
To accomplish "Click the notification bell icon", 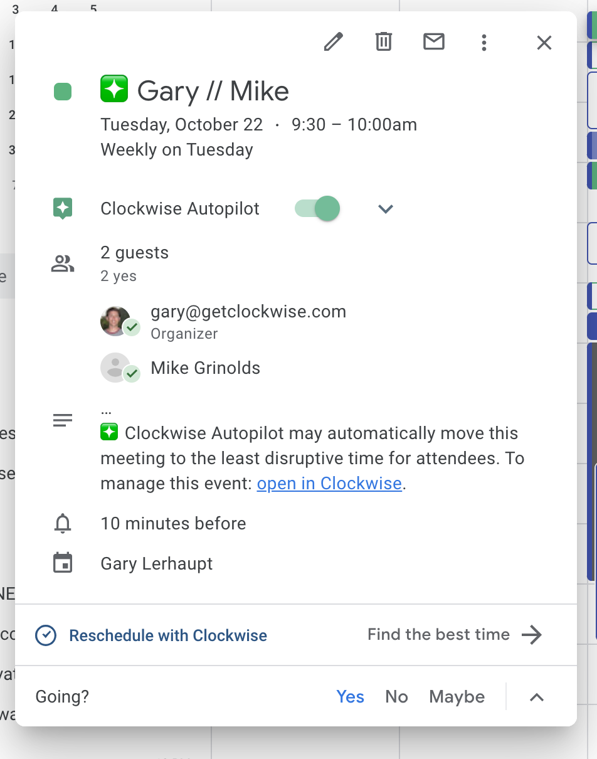I will (x=63, y=523).
